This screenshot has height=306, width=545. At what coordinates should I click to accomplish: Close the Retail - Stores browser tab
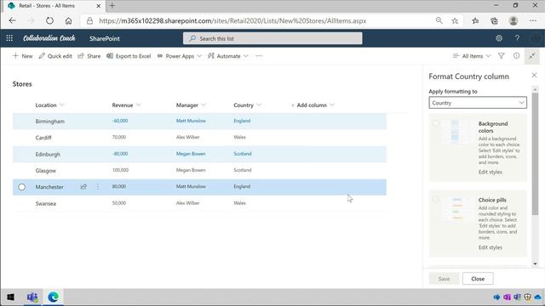pos(99,6)
